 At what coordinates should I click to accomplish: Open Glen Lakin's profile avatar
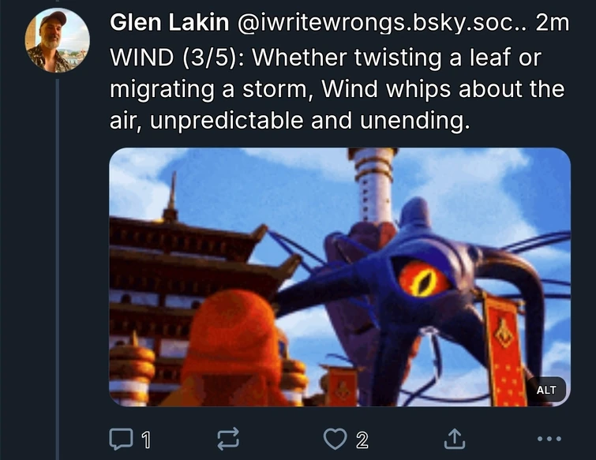58,40
